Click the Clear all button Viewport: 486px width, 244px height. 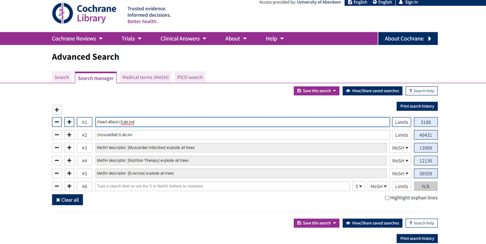click(x=67, y=200)
